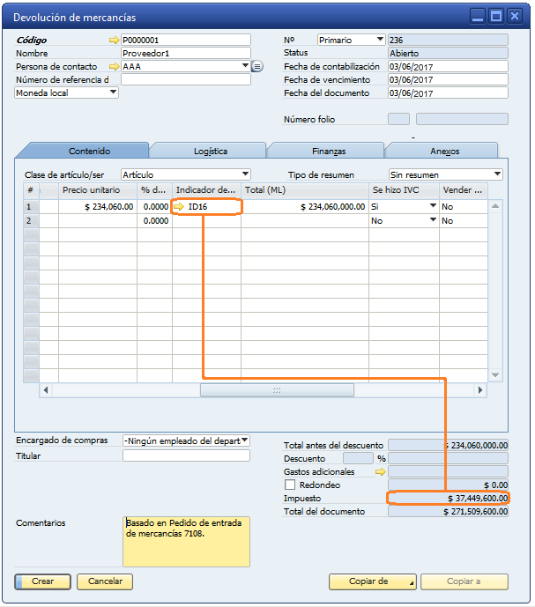Expand Se hizo IVC dropdown in row 1

[x=433, y=207]
